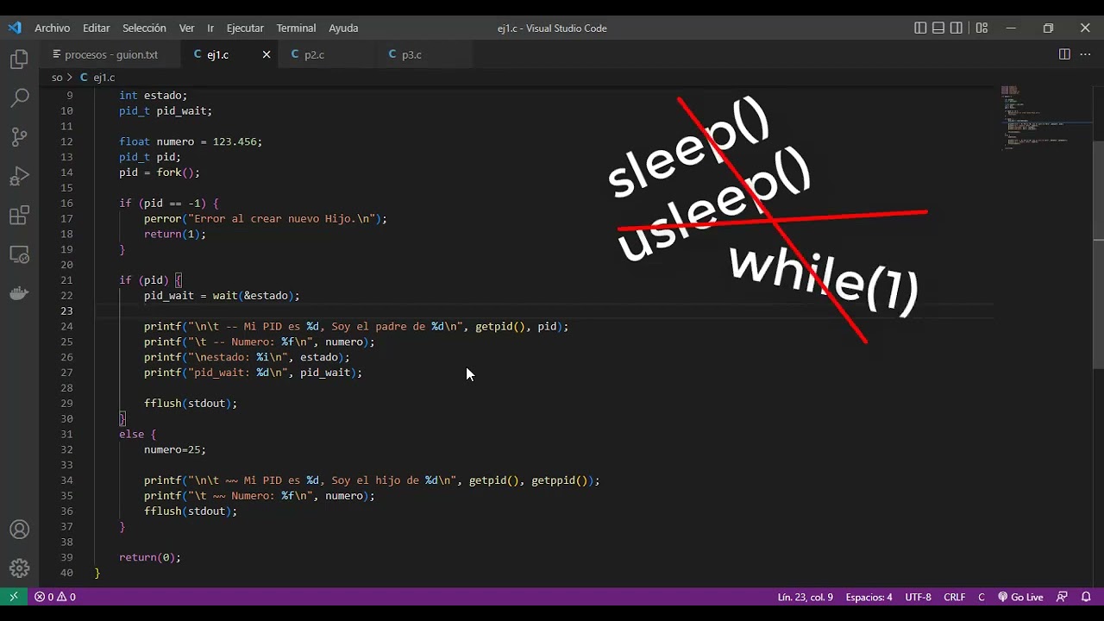Image resolution: width=1104 pixels, height=621 pixels.
Task: Open the Terminal menu
Action: tap(296, 28)
